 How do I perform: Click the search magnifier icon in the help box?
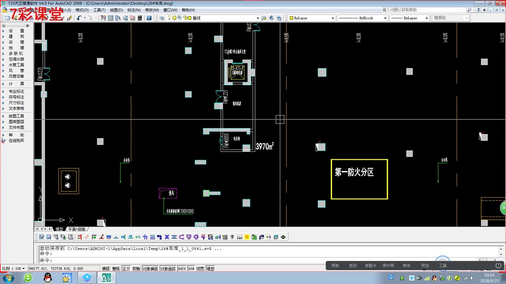point(469,10)
